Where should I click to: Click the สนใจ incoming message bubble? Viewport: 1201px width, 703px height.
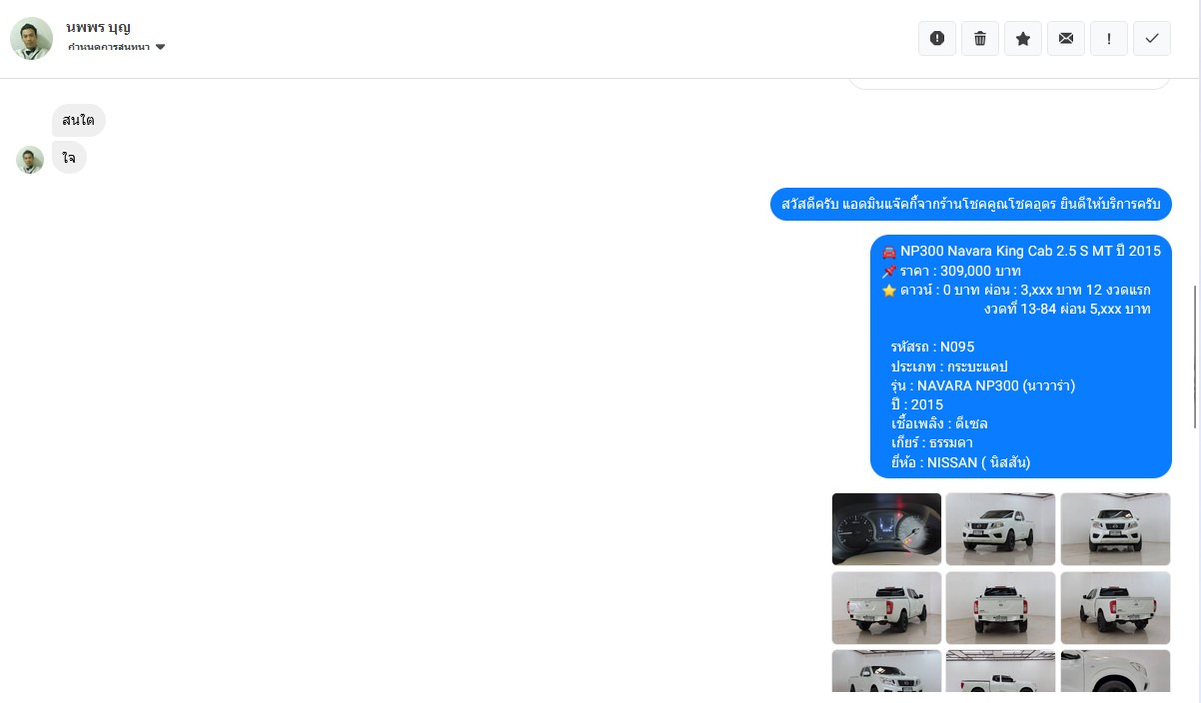click(x=79, y=120)
